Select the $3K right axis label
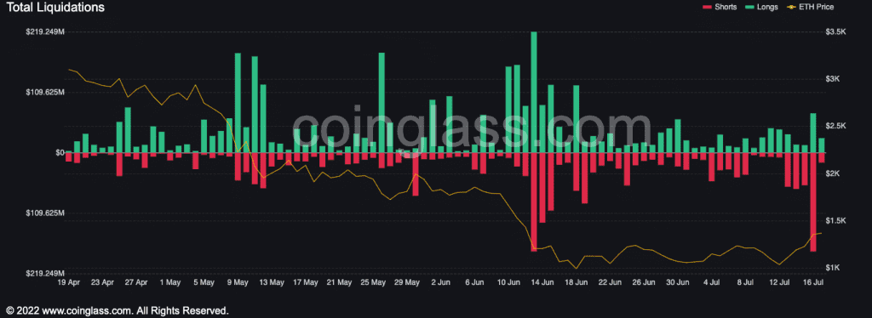Image resolution: width=872 pixels, height=318 pixels. (x=834, y=79)
